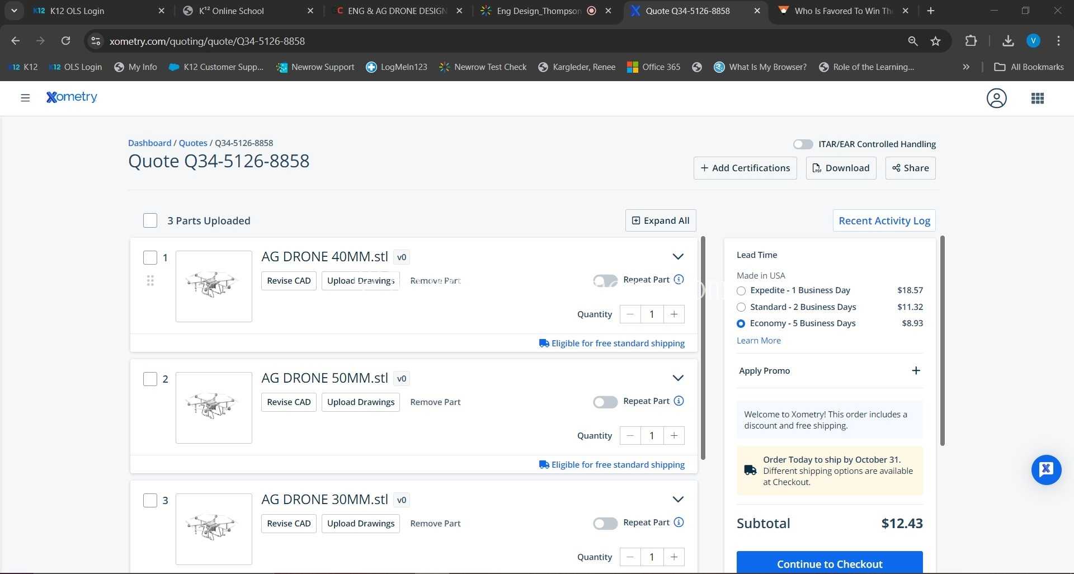Enable Repeat Part for AG DRONE 50MM
Image resolution: width=1074 pixels, height=574 pixels.
605,402
